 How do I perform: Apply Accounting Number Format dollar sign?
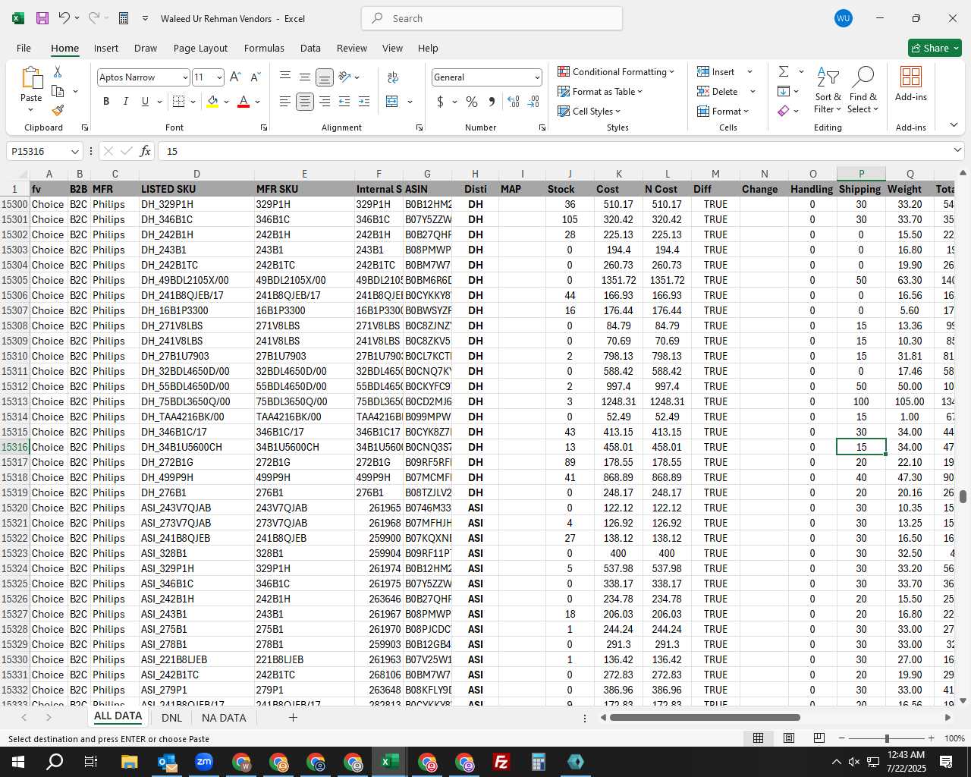(x=440, y=102)
